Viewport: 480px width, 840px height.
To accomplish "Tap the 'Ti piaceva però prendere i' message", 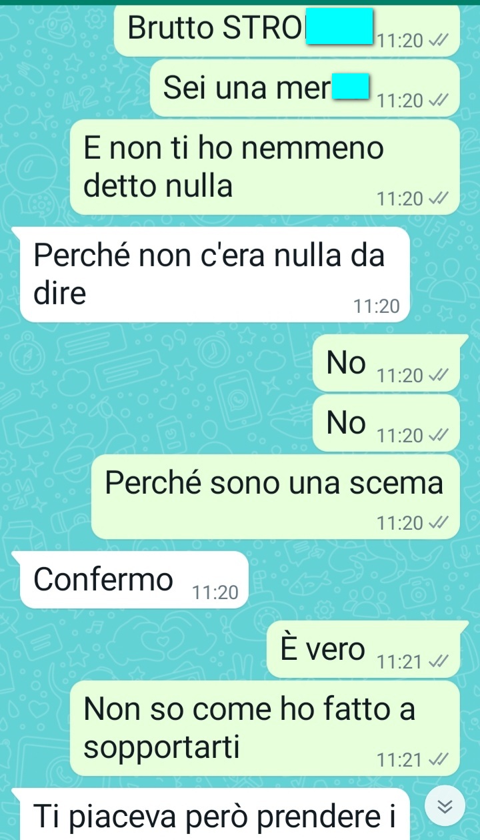I will (215, 814).
